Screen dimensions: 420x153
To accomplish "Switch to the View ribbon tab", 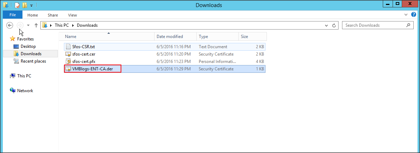I will [72, 15].
